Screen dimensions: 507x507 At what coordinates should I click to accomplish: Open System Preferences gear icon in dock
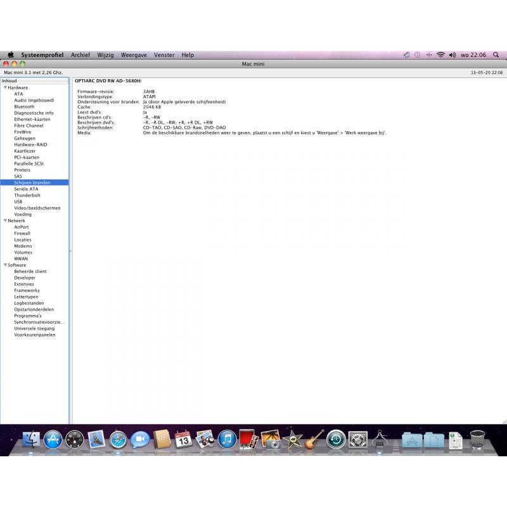coord(357,439)
